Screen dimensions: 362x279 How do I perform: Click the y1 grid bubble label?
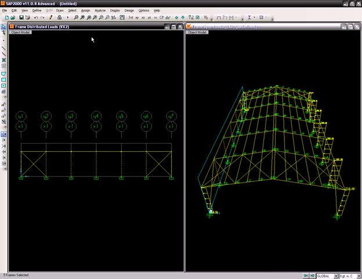(21, 116)
